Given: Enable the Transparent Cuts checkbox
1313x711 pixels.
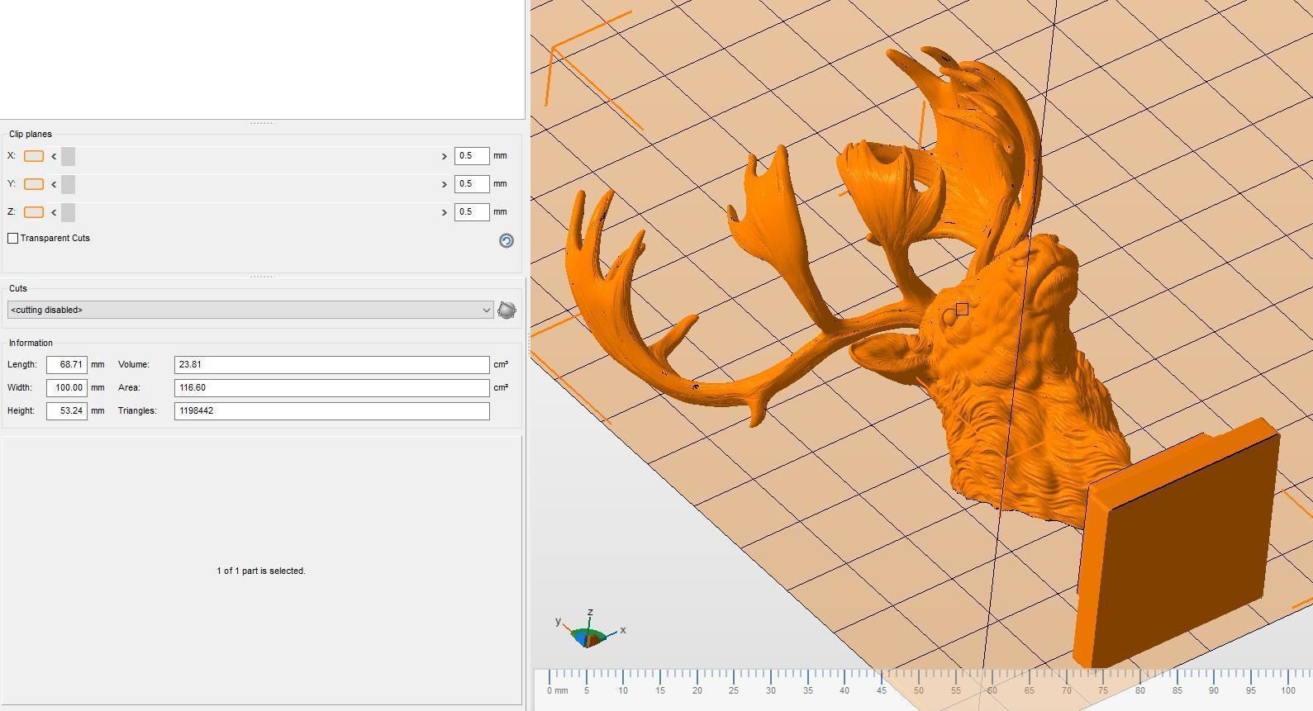Looking at the screenshot, I should tap(12, 239).
